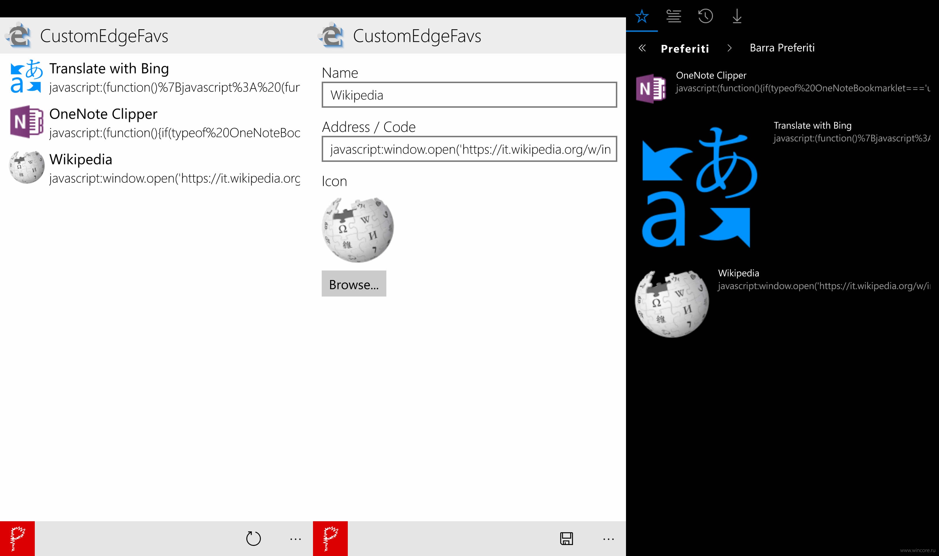The width and height of the screenshot is (939, 556).
Task: Click the javascript code under OneNote Clipper in list
Action: [x=175, y=133]
